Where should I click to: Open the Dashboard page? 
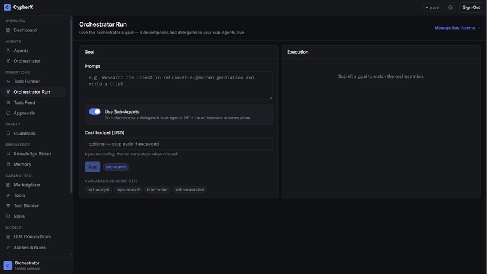point(25,30)
